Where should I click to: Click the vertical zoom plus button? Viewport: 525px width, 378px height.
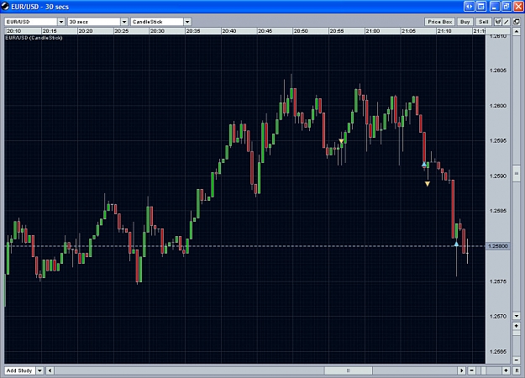517,325
